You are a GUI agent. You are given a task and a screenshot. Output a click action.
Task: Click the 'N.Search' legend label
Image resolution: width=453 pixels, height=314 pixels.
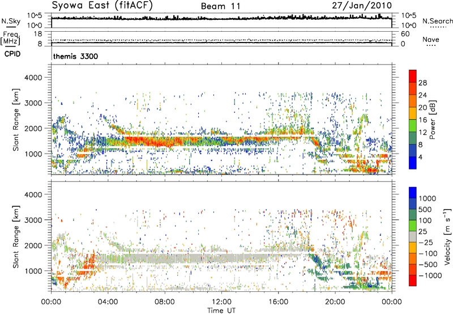(437, 21)
